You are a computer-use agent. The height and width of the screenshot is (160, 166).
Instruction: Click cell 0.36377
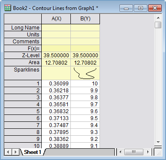click(x=56, y=98)
